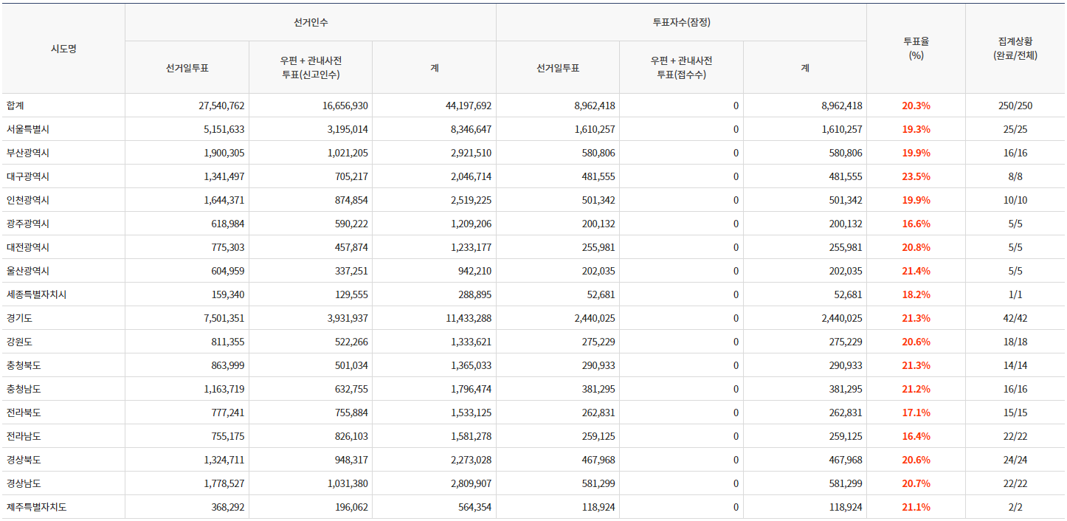
Task: Click the 서울특별시 row name
Action: tap(28, 129)
